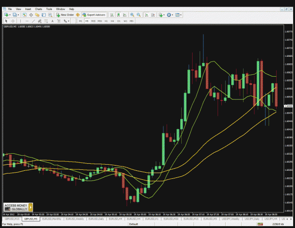
Task: Open the Profiles tool
Action: click(x=15, y=15)
